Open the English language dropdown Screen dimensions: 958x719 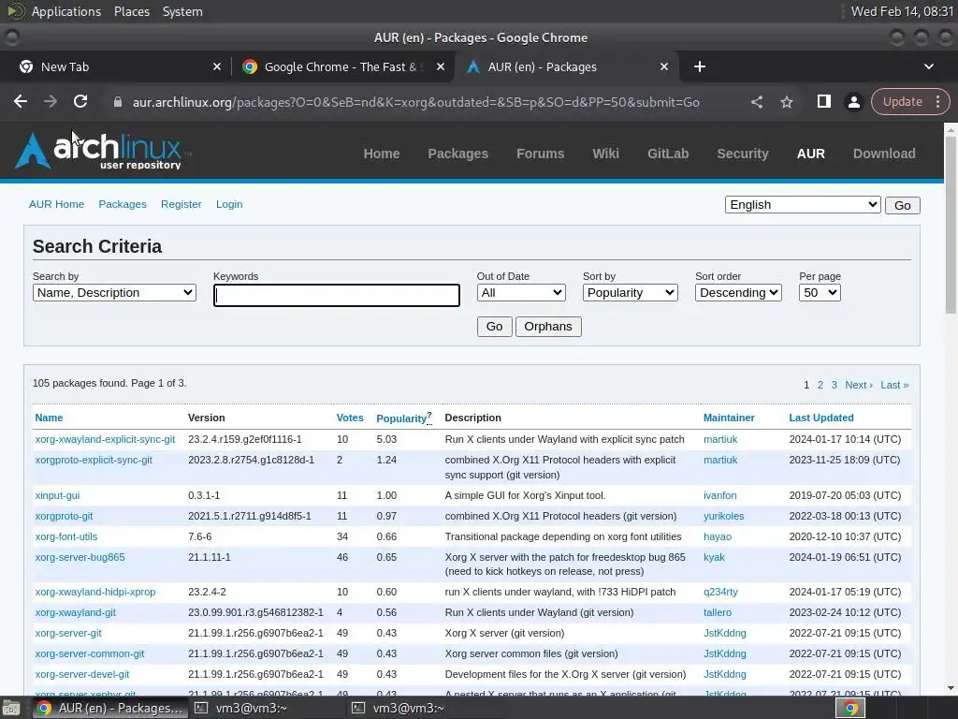click(x=802, y=205)
